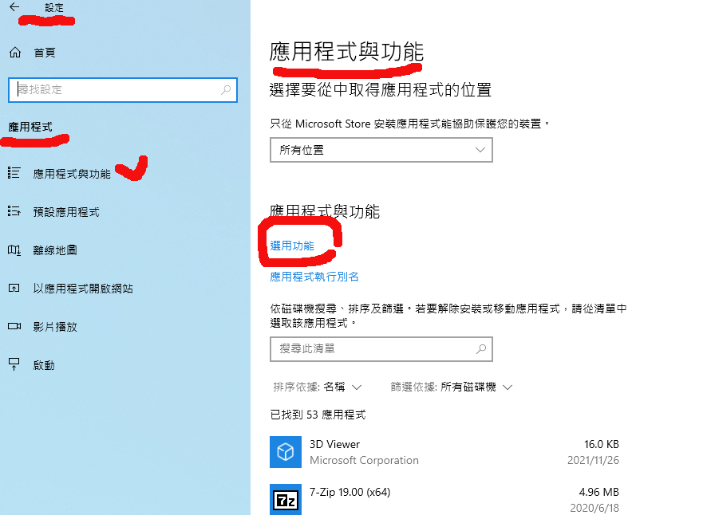This screenshot has width=707, height=515.
Task: Focus the 尋找設定 search box
Action: pos(123,89)
